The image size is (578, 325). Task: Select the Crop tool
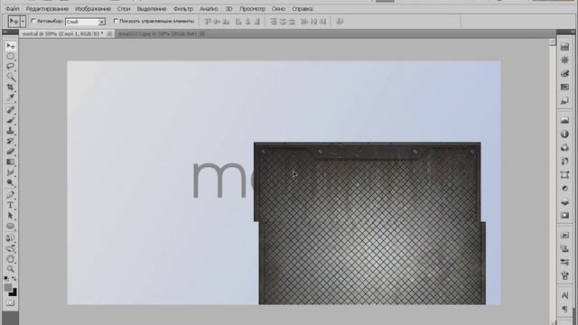point(10,88)
